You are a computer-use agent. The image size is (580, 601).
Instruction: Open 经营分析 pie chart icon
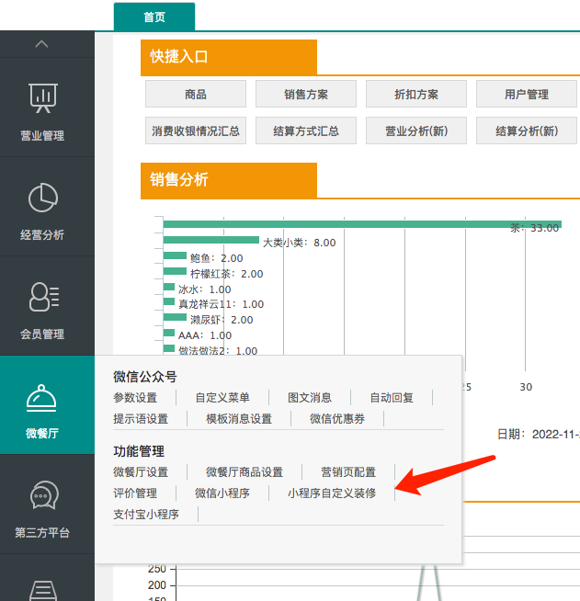point(42,197)
